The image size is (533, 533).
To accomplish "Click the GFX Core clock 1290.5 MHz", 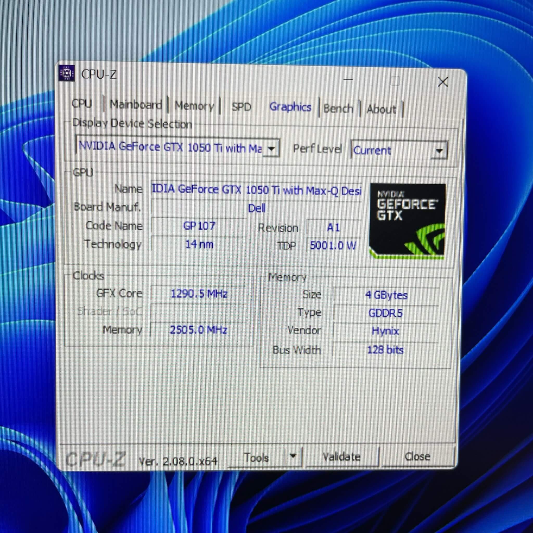I will click(199, 294).
